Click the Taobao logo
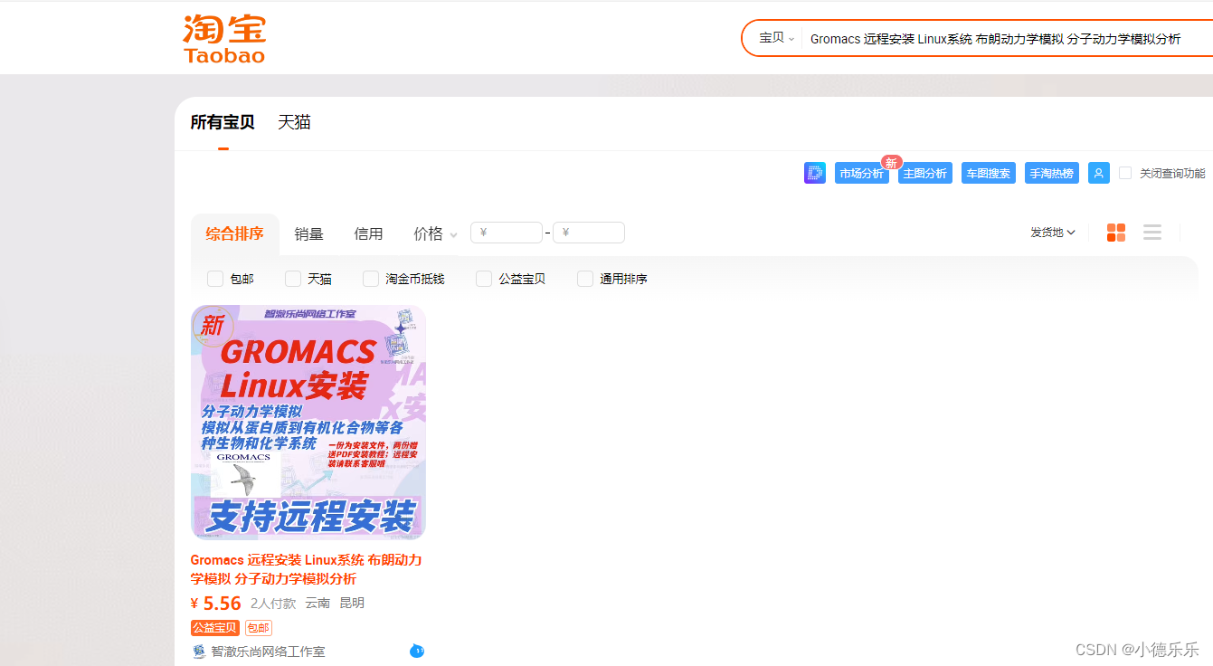 [223, 37]
